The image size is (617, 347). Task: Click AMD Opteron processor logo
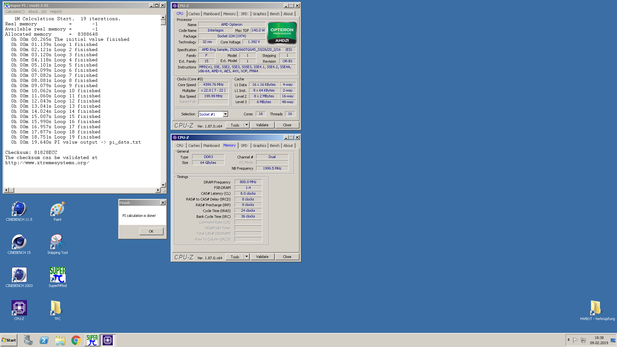pyautogui.click(x=282, y=33)
